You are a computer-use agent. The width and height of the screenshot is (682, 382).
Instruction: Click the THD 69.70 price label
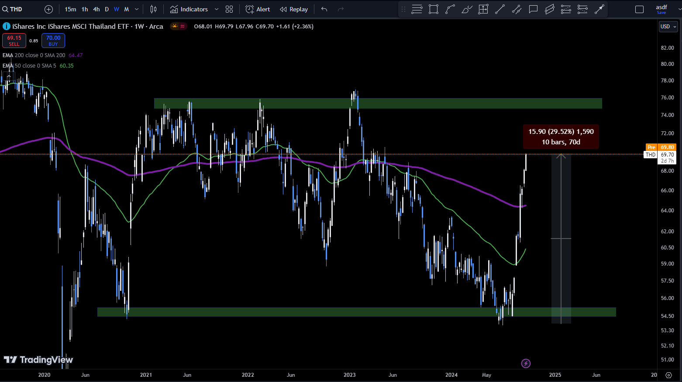tap(660, 155)
